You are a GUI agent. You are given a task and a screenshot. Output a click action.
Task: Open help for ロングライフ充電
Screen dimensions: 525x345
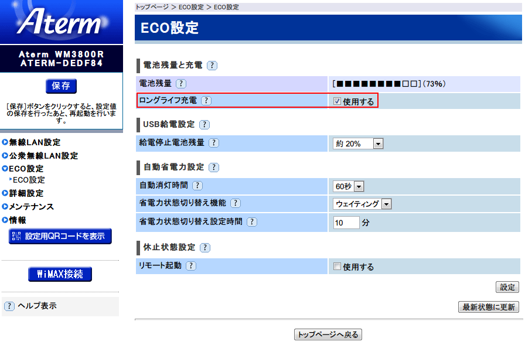pyautogui.click(x=206, y=101)
